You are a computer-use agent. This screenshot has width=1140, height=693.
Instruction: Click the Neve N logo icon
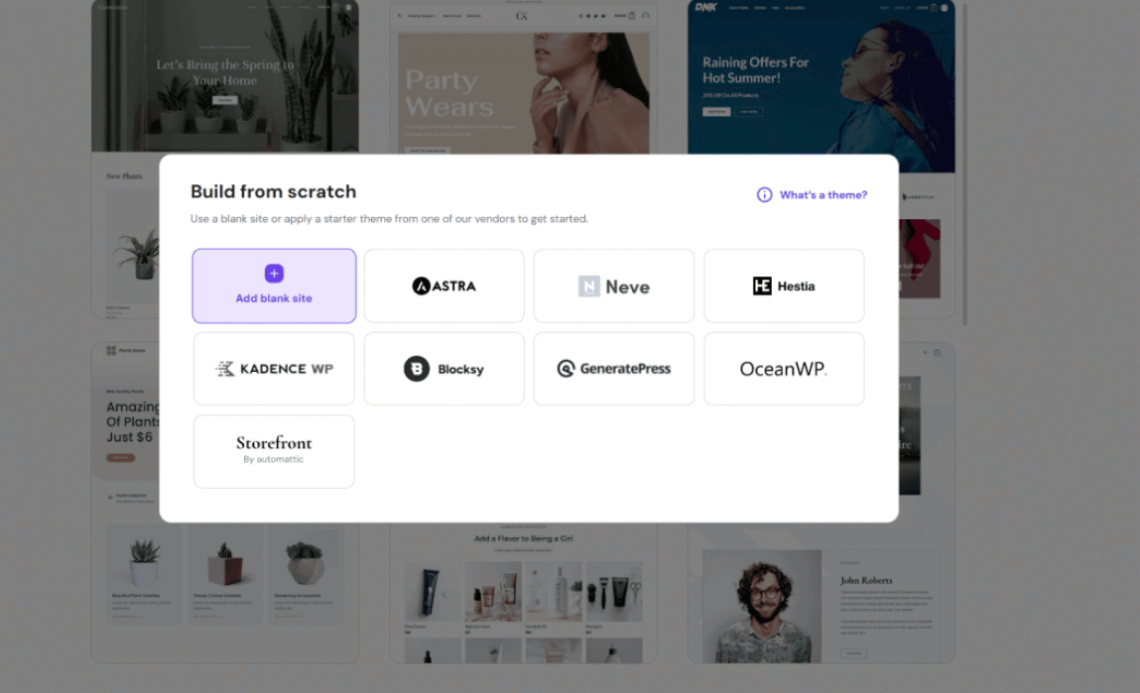tap(589, 287)
